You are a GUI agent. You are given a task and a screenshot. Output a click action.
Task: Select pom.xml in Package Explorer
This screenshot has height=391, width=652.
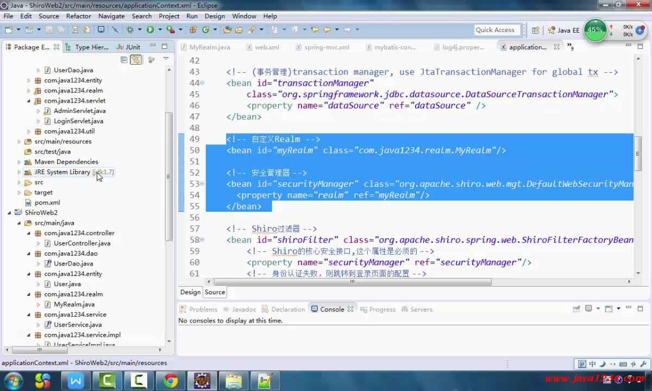[42, 203]
